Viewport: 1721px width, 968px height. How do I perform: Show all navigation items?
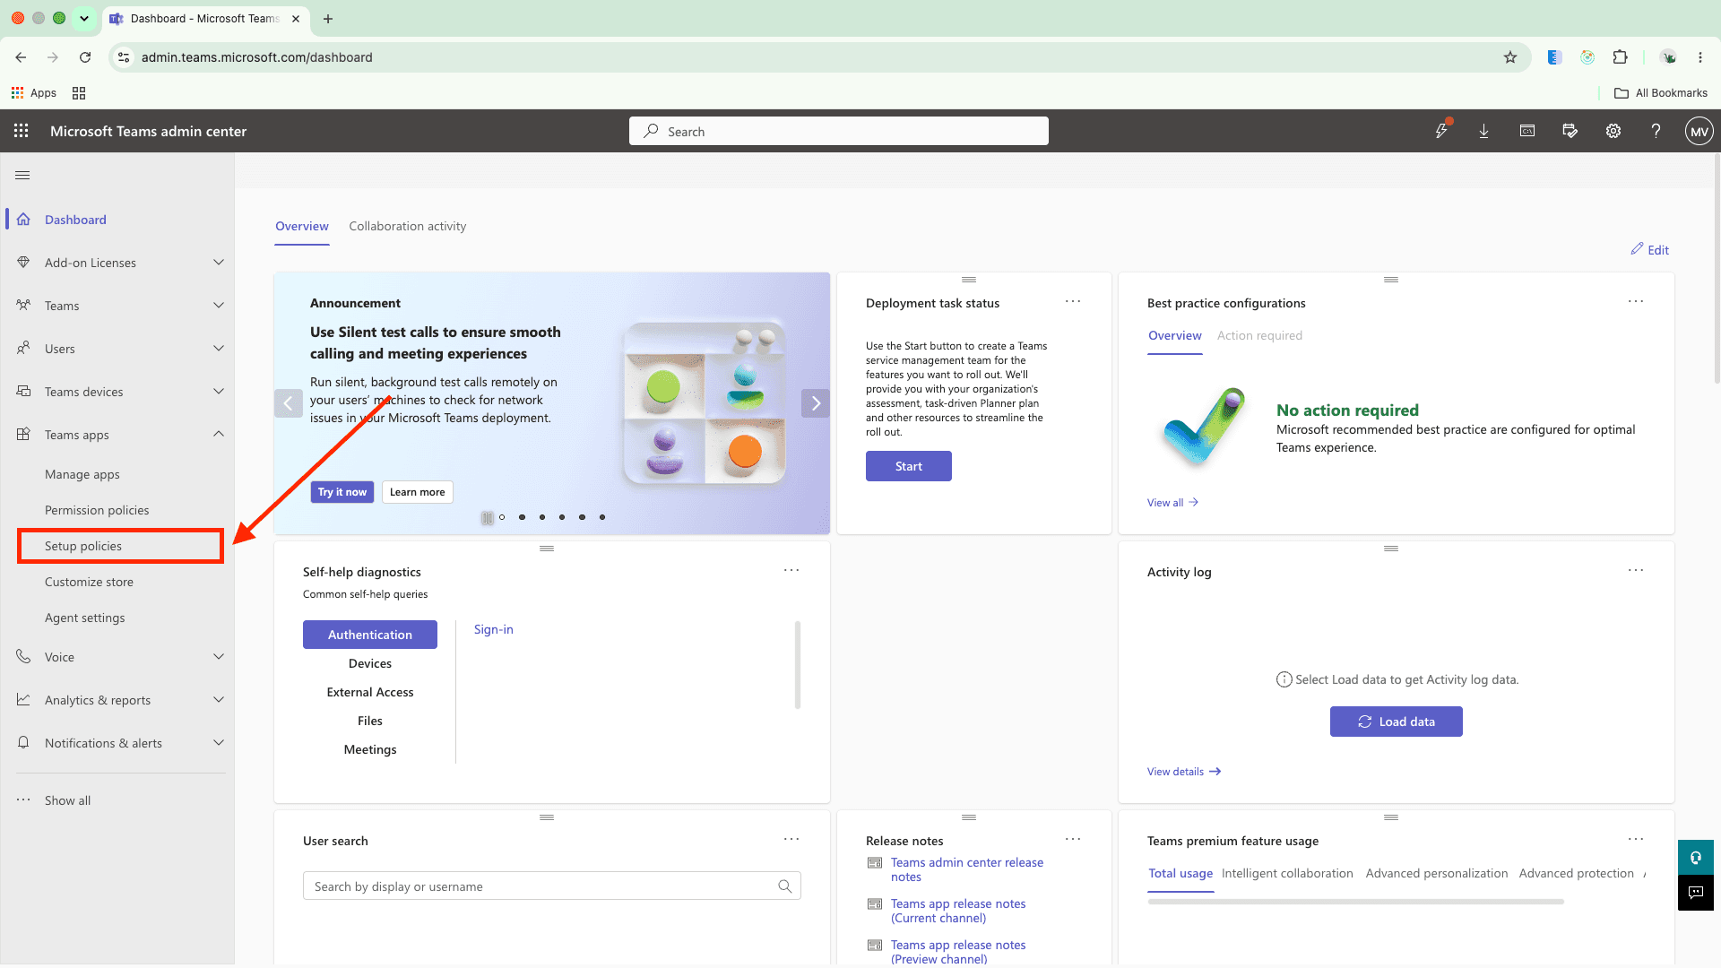tap(67, 800)
